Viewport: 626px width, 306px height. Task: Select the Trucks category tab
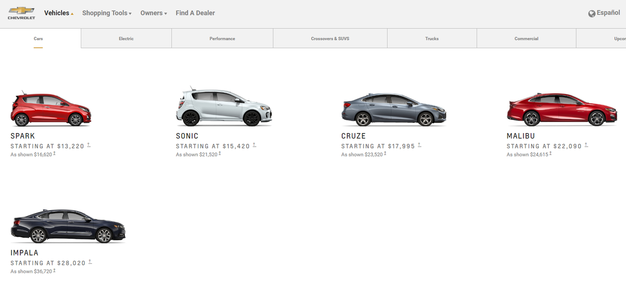pyautogui.click(x=431, y=38)
